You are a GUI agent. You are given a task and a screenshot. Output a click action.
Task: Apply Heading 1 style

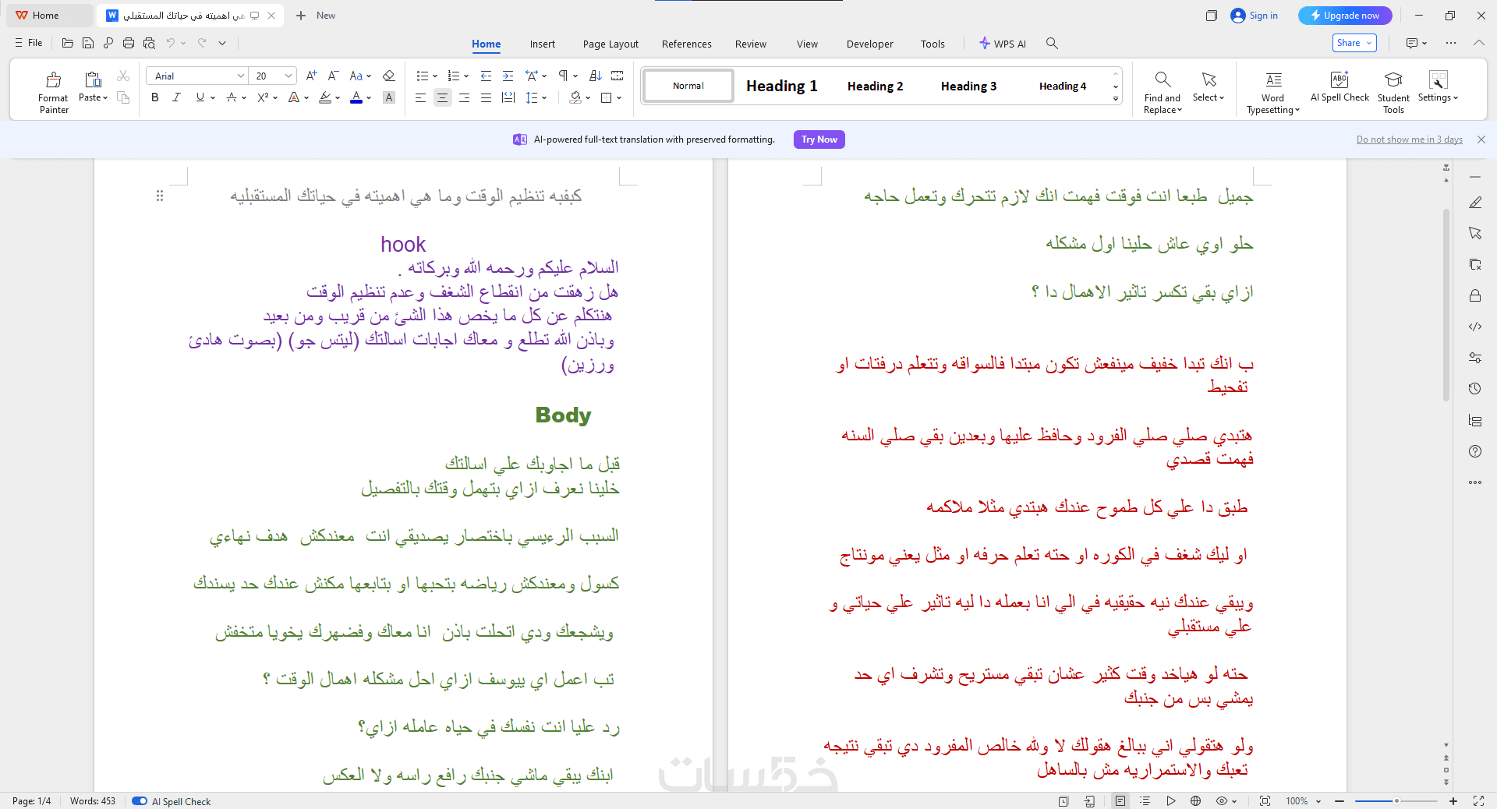(782, 86)
